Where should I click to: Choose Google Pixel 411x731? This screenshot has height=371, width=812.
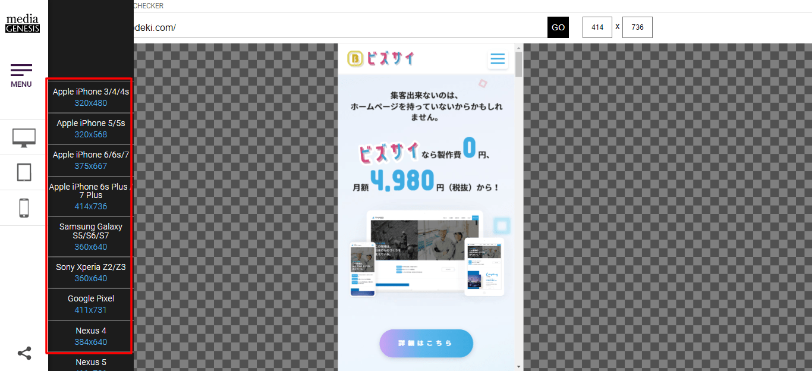(91, 304)
